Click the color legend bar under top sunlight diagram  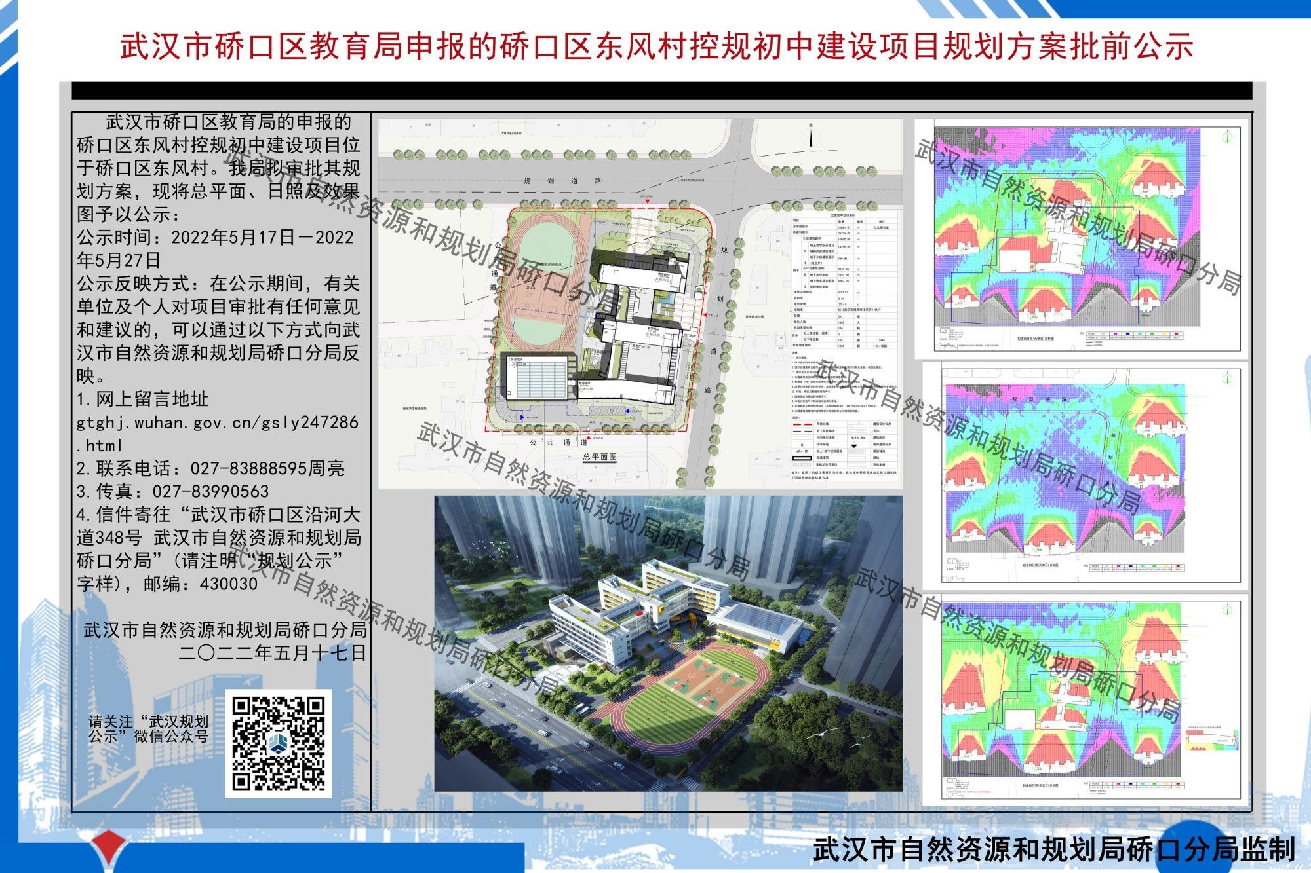click(1135, 335)
